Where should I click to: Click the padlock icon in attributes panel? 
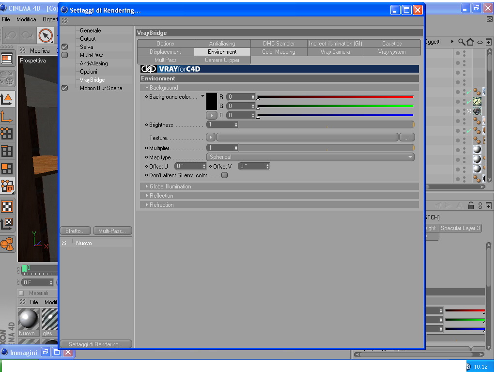[x=471, y=205]
